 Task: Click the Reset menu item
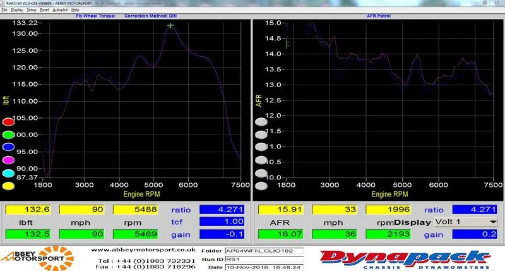pos(44,10)
